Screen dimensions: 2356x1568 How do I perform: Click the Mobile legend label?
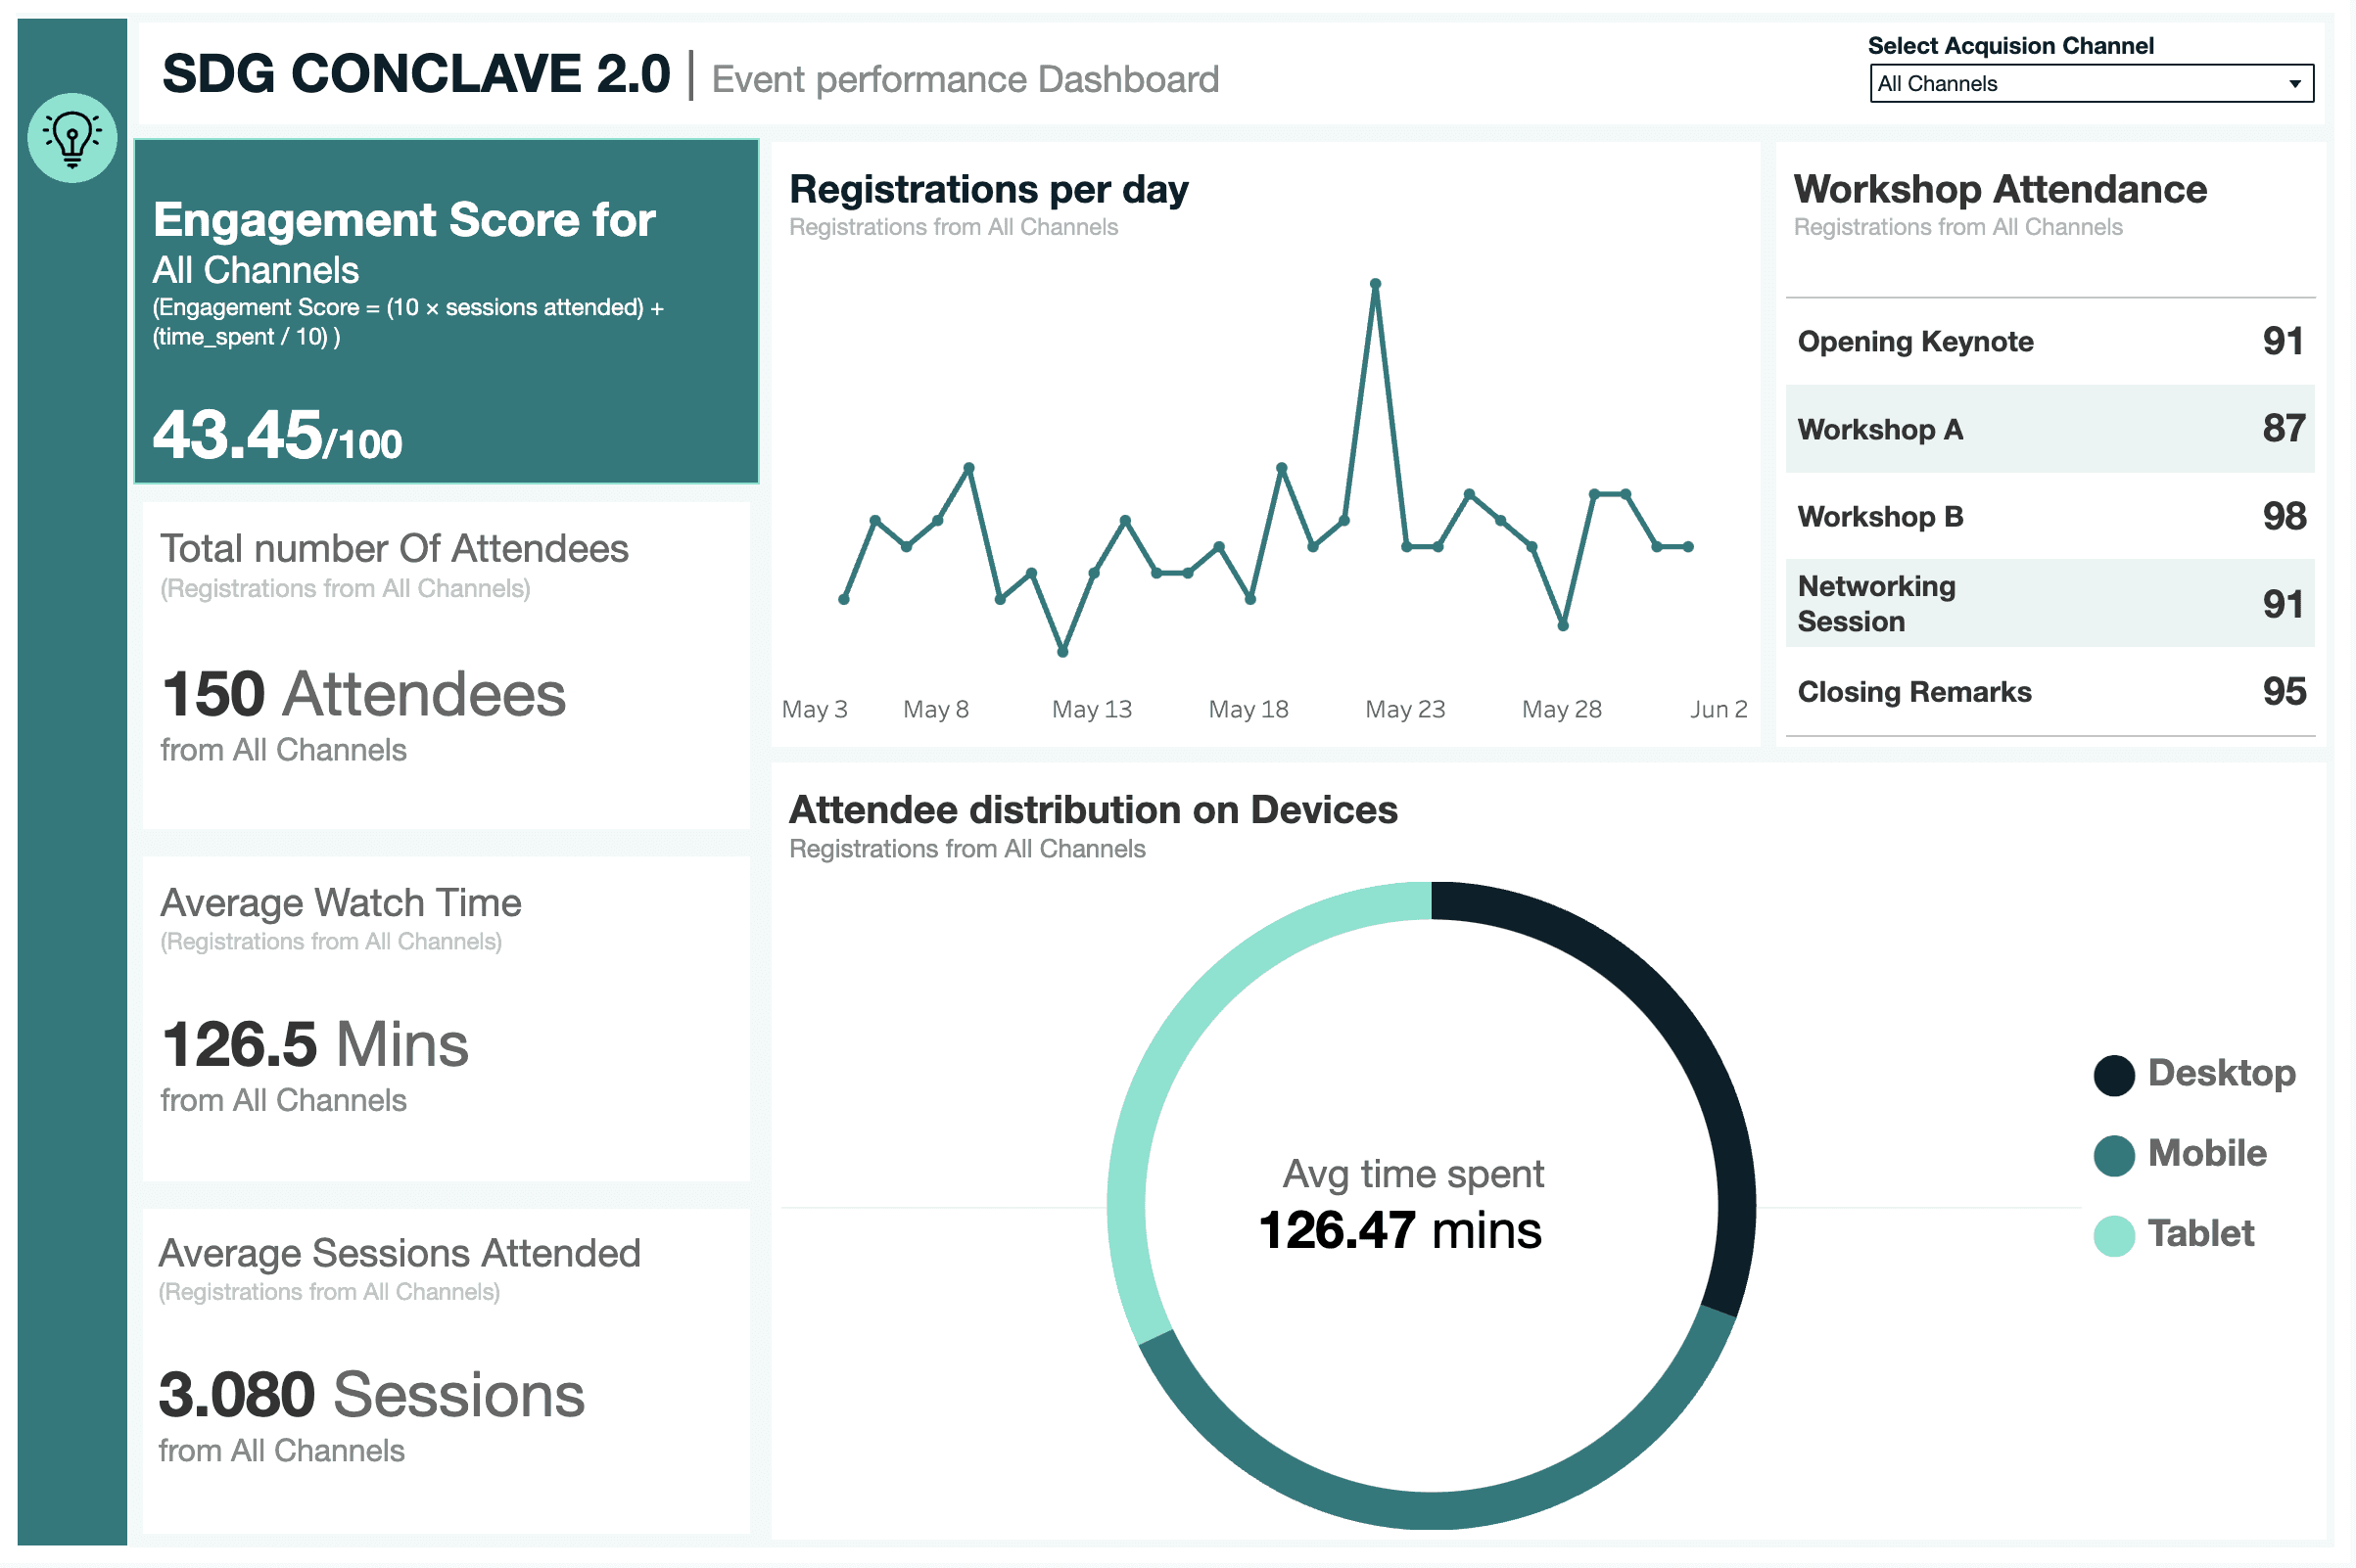[2207, 1153]
